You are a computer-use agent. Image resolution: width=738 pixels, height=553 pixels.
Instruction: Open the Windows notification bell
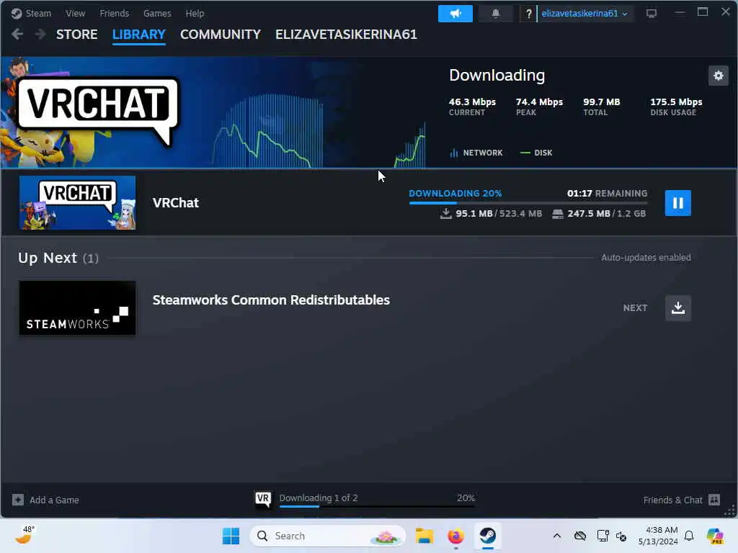point(689,536)
